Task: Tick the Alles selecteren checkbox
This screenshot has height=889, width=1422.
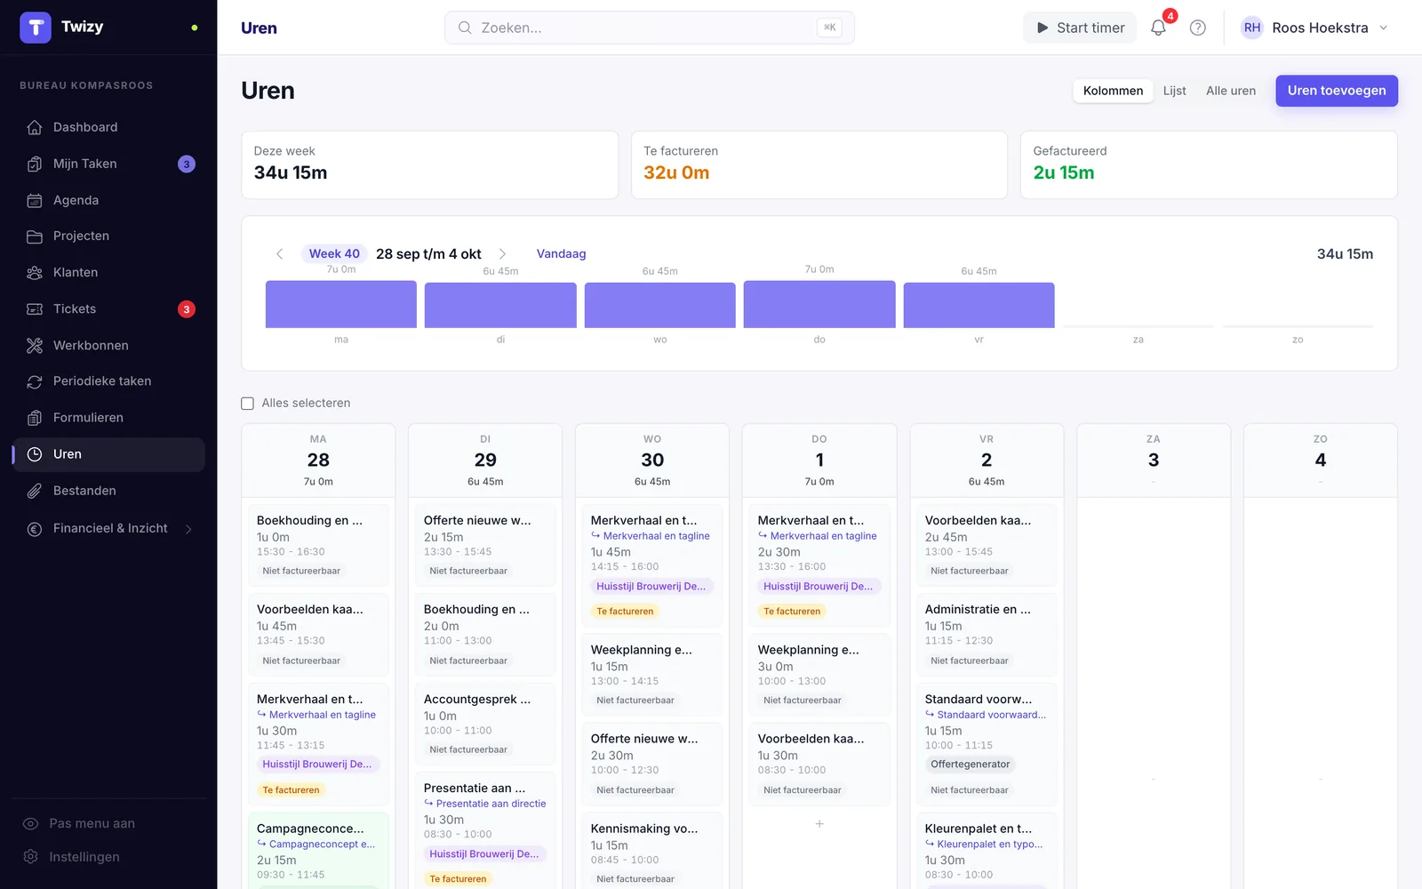Action: (247, 404)
